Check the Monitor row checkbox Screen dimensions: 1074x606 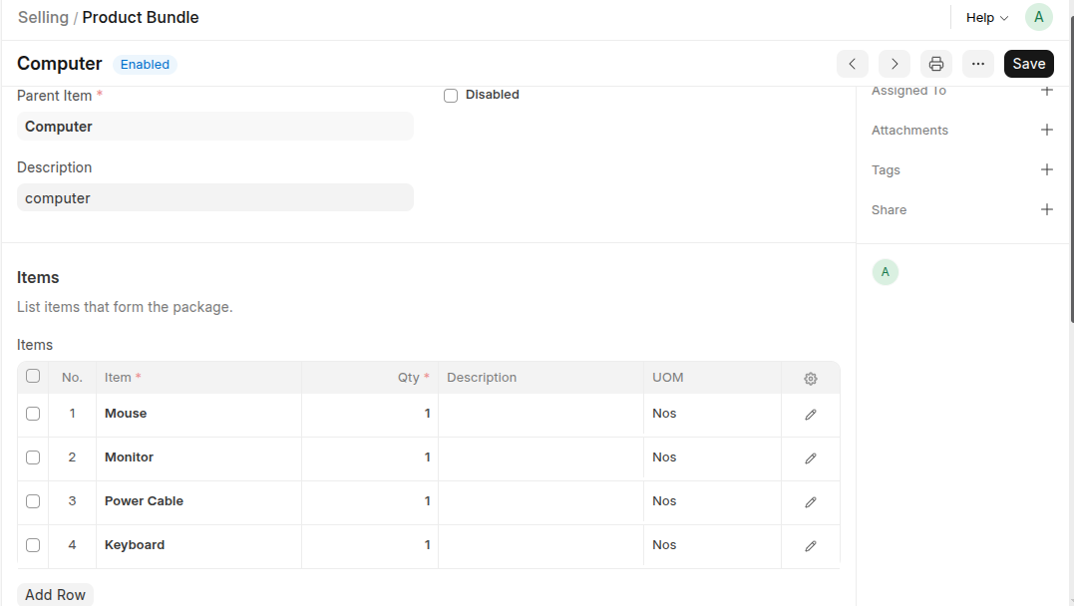click(33, 457)
